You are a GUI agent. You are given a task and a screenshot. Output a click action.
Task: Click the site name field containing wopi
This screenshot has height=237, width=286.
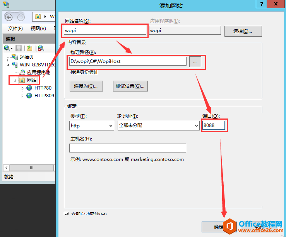(x=105, y=30)
